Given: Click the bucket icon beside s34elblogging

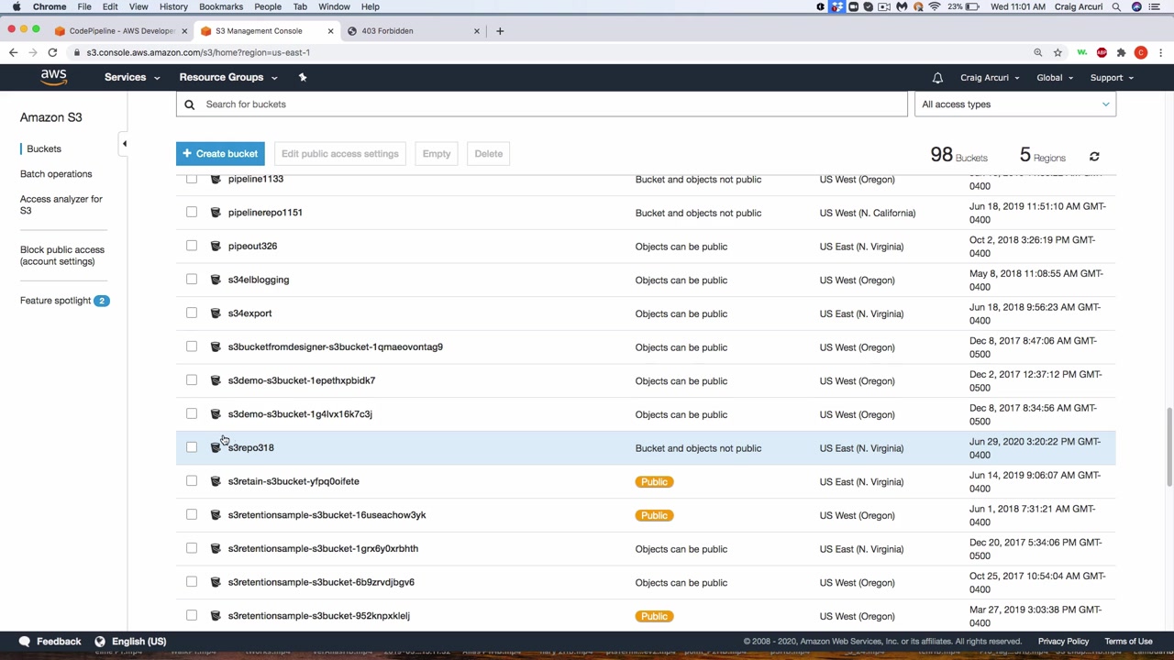Looking at the screenshot, I should [216, 280].
